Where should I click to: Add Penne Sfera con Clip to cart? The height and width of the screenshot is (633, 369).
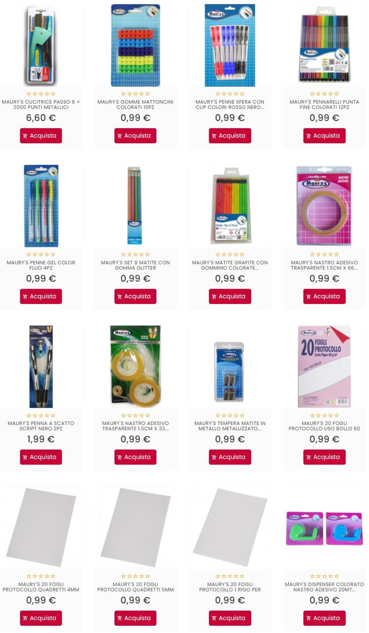230,136
